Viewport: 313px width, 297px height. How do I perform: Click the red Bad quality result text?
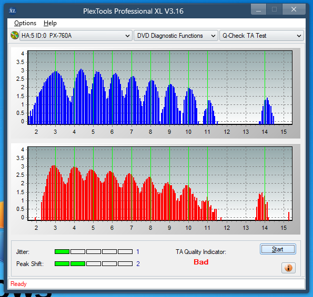(x=201, y=262)
